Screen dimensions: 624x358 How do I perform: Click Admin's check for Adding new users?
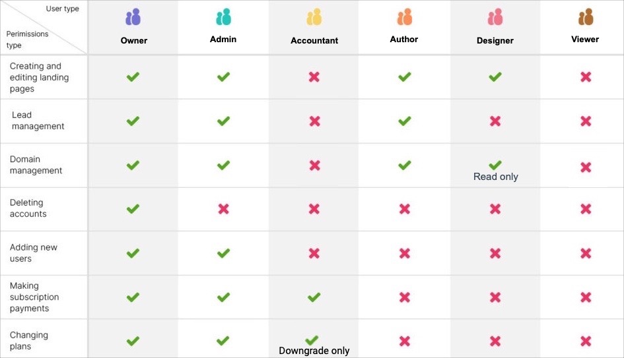tap(223, 253)
